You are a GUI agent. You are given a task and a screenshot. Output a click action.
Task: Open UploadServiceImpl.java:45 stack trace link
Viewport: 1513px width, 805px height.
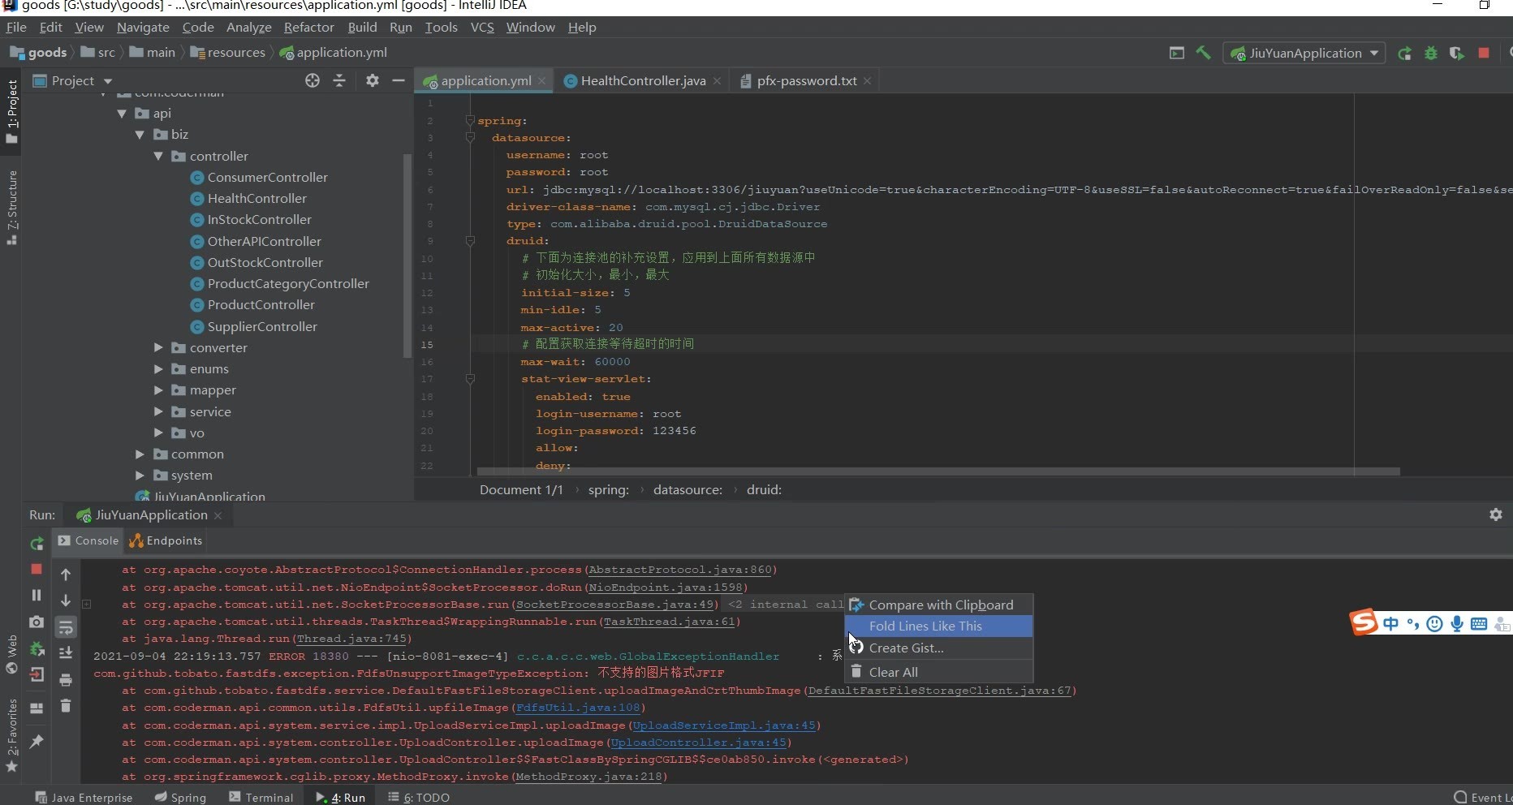coord(724,725)
